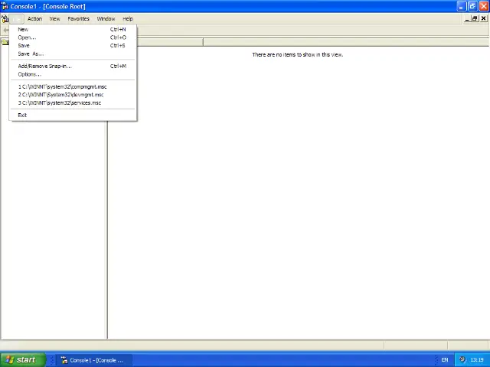Restore down the inner Console Root window
The width and height of the screenshot is (490, 367).
pyautogui.click(x=475, y=18)
